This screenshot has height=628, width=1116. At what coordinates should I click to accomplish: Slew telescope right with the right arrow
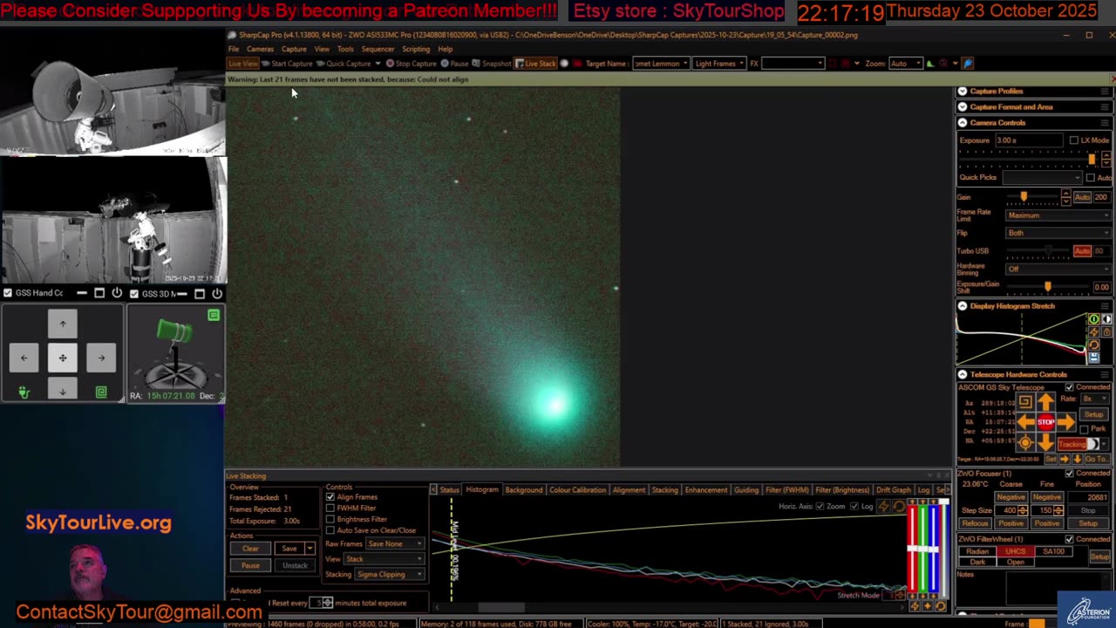(1066, 422)
